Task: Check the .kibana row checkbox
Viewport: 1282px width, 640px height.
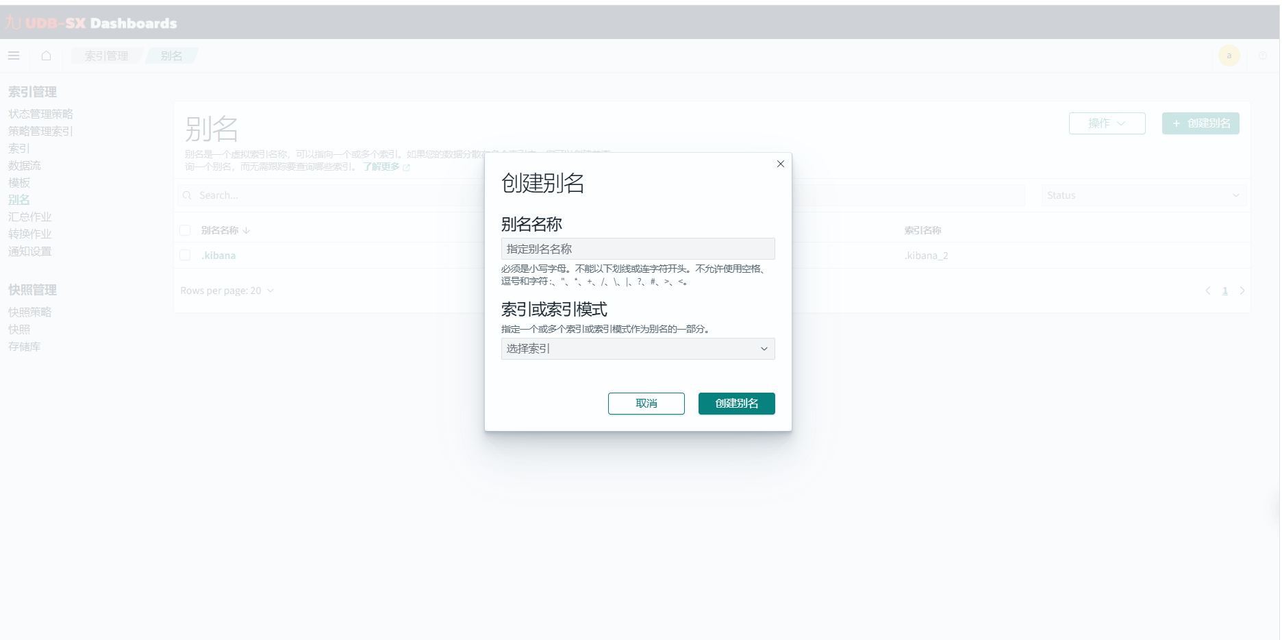Action: tap(185, 255)
